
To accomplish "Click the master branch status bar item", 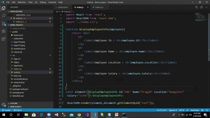I will pyautogui.click(x=7, y=110).
